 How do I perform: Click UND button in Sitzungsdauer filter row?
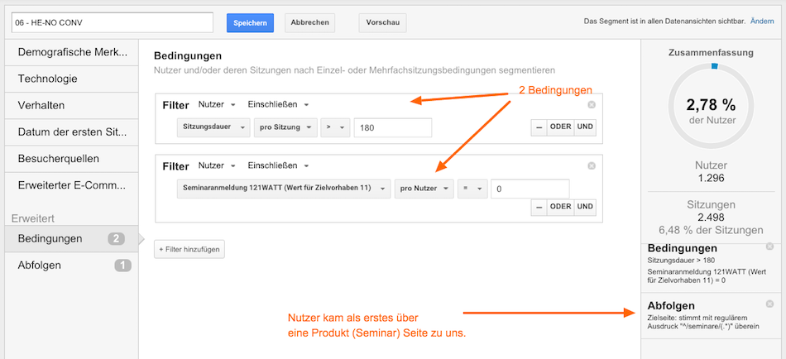[585, 127]
